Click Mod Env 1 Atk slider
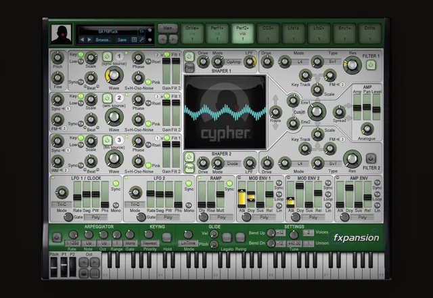The height and width of the screenshot is (298, 433). (242, 194)
